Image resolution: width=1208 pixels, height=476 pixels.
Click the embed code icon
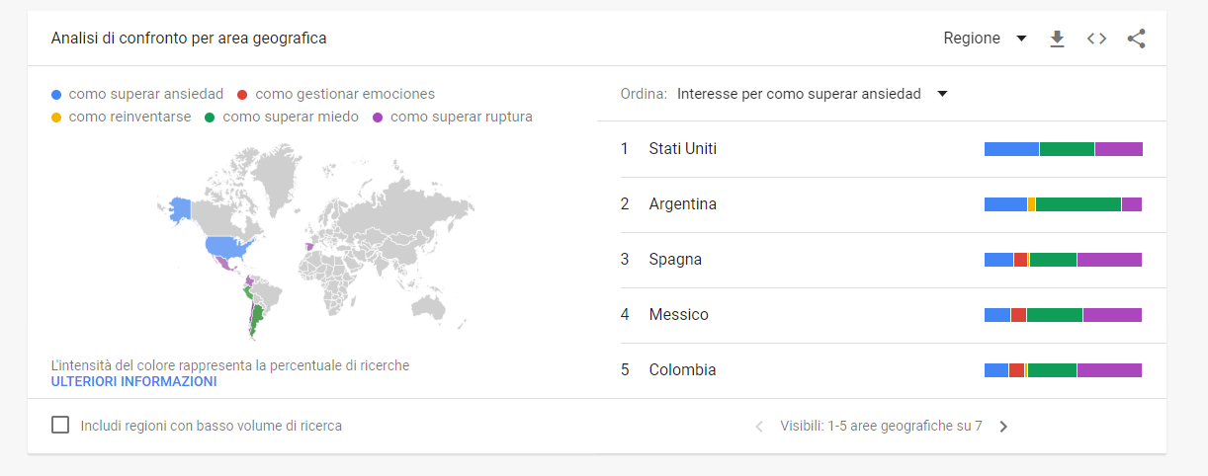tap(1096, 39)
